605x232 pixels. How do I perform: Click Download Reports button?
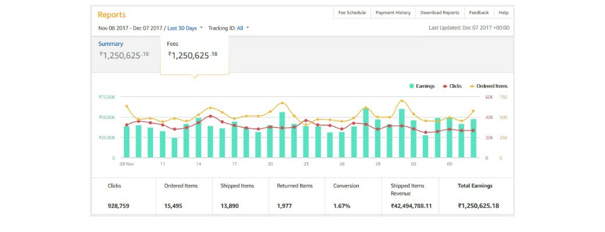[439, 12]
